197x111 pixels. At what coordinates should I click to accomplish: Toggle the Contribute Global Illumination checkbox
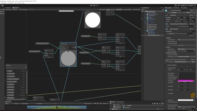coord(178,43)
